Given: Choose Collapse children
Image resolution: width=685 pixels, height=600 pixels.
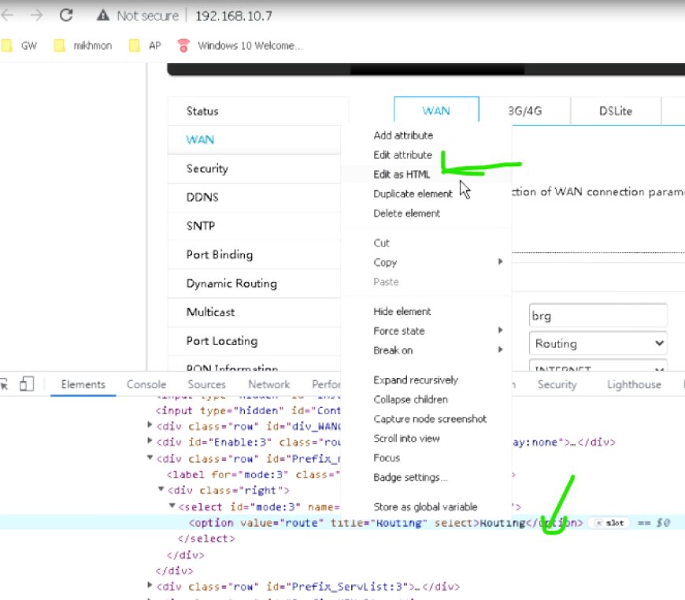Looking at the screenshot, I should pos(426,399).
